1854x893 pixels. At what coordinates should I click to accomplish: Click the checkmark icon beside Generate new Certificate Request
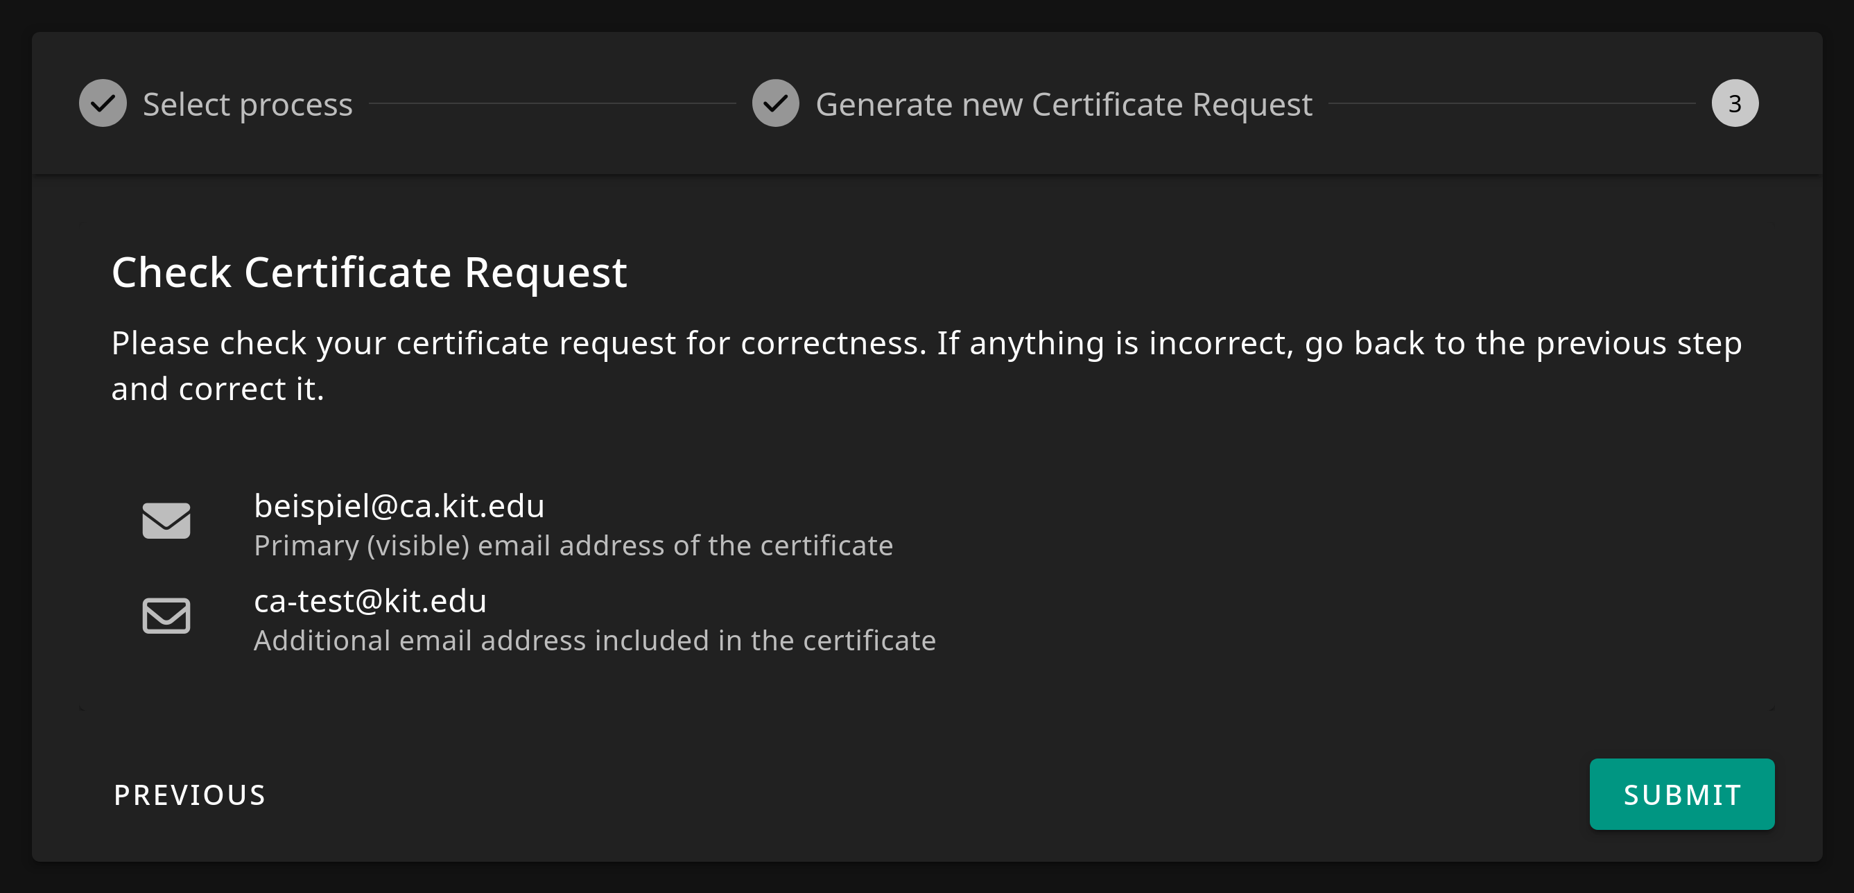pyautogui.click(x=775, y=103)
